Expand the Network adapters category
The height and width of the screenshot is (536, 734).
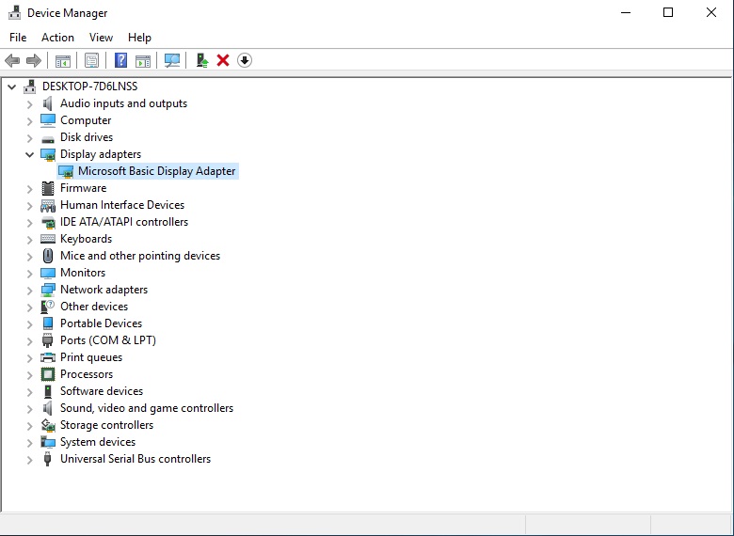tap(30, 290)
